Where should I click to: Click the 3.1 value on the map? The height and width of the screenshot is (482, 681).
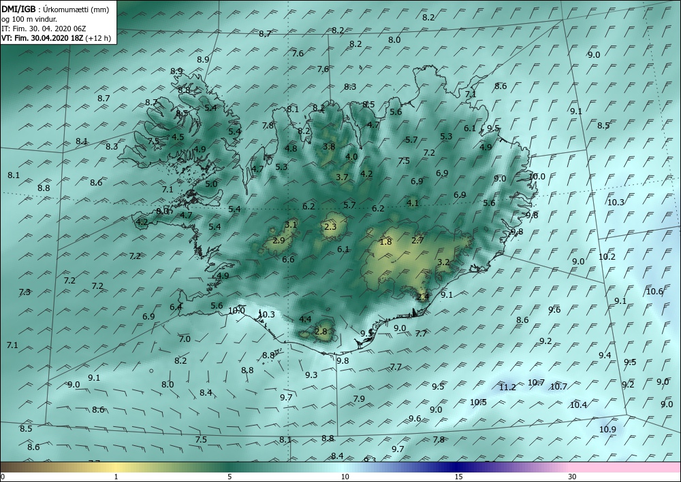pos(291,224)
